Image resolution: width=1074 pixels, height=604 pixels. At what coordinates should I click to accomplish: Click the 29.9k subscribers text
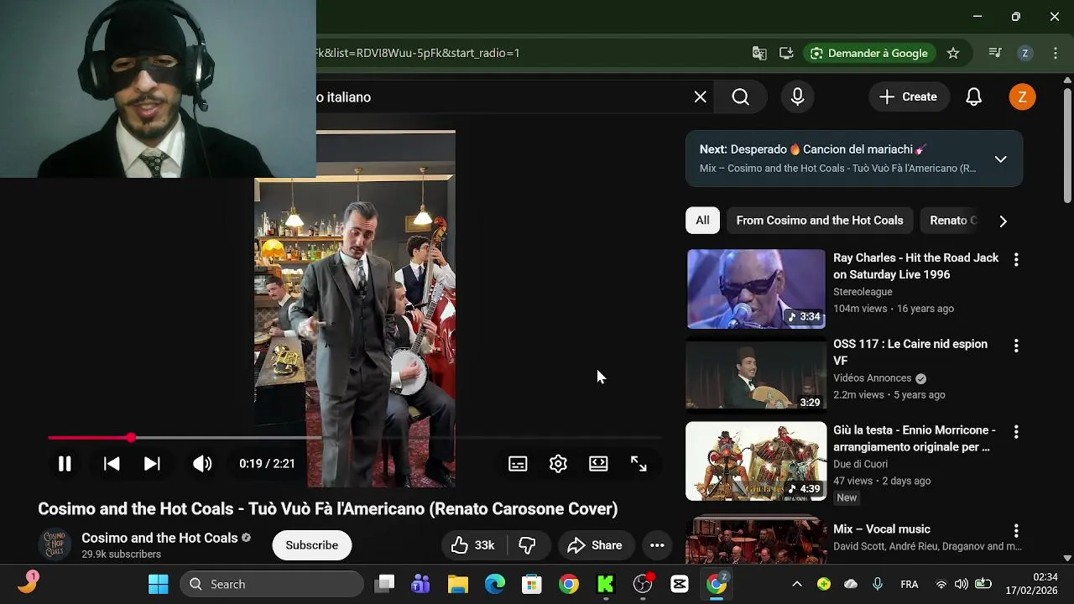[x=121, y=555]
